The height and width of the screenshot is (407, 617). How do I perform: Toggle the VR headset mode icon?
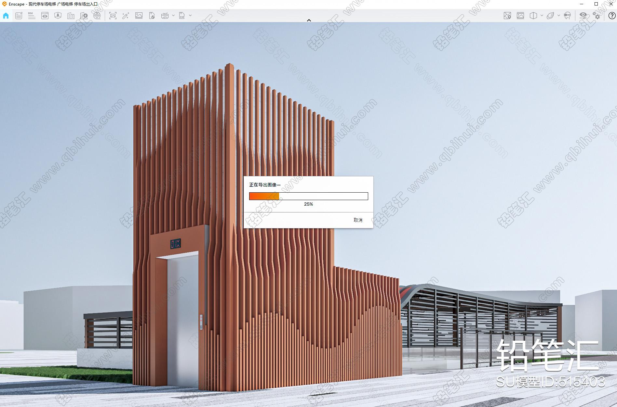tap(568, 16)
